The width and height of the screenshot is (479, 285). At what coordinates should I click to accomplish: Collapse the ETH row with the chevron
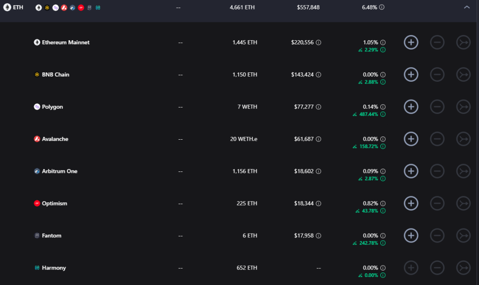pos(466,7)
